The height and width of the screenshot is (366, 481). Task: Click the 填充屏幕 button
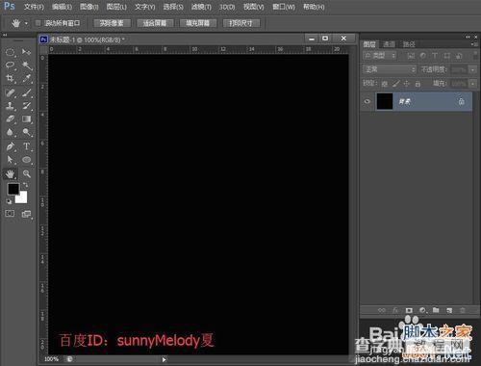[198, 23]
